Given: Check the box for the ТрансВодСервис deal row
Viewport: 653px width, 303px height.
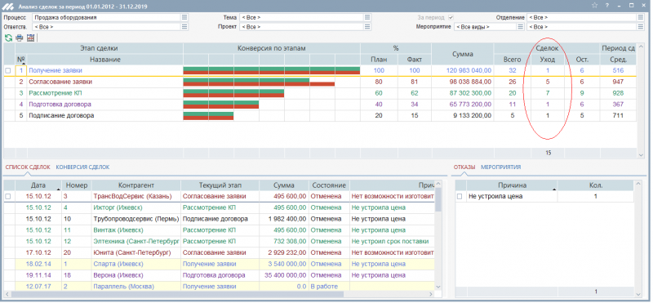Looking at the screenshot, I should pos(8,196).
